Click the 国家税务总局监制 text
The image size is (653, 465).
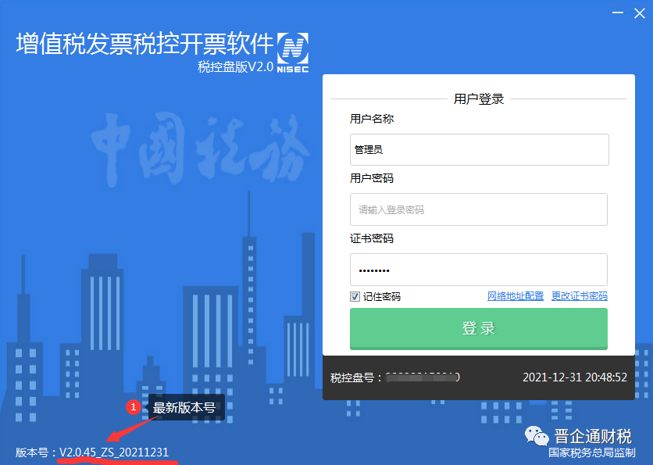pos(592,452)
